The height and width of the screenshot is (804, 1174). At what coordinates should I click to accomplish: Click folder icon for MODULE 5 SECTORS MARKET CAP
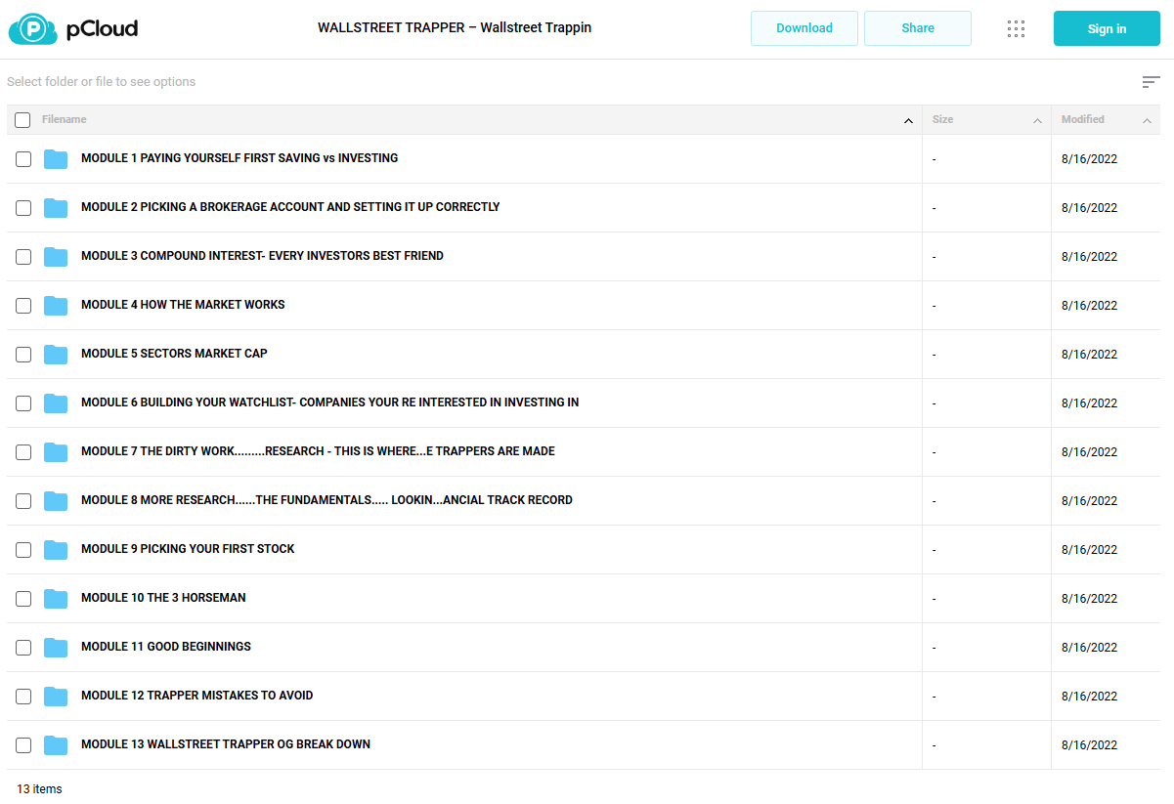pos(56,355)
